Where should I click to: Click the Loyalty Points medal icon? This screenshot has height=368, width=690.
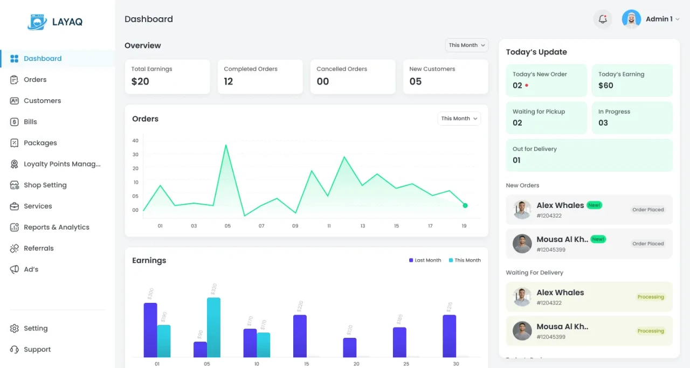(15, 164)
